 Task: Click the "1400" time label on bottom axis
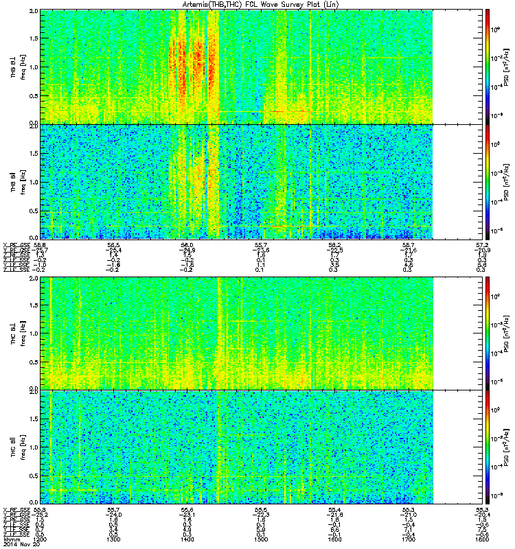click(187, 539)
